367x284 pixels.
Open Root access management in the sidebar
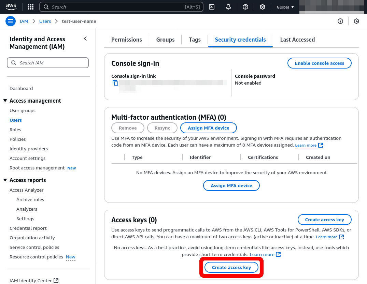(x=37, y=168)
